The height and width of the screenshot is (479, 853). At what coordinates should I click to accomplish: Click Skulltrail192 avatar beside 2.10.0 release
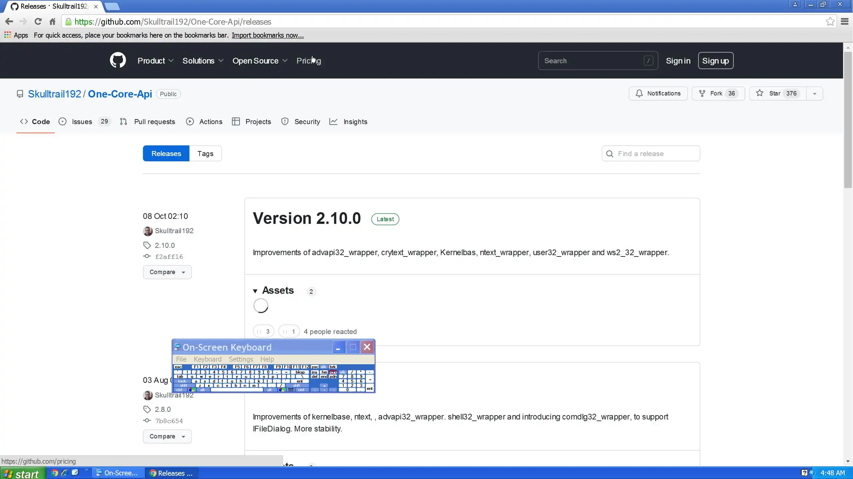[148, 231]
